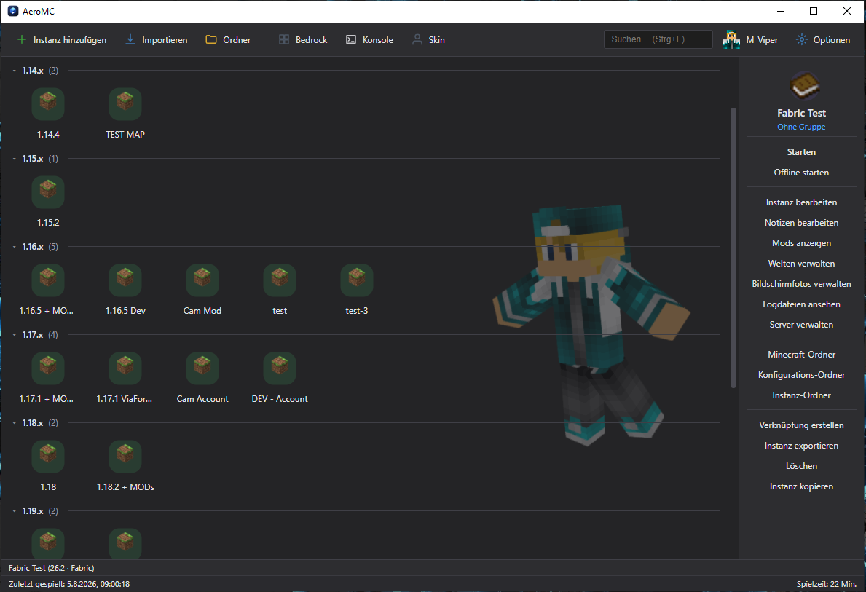
Task: Click Löschen in the sidebar
Action: [x=801, y=466]
